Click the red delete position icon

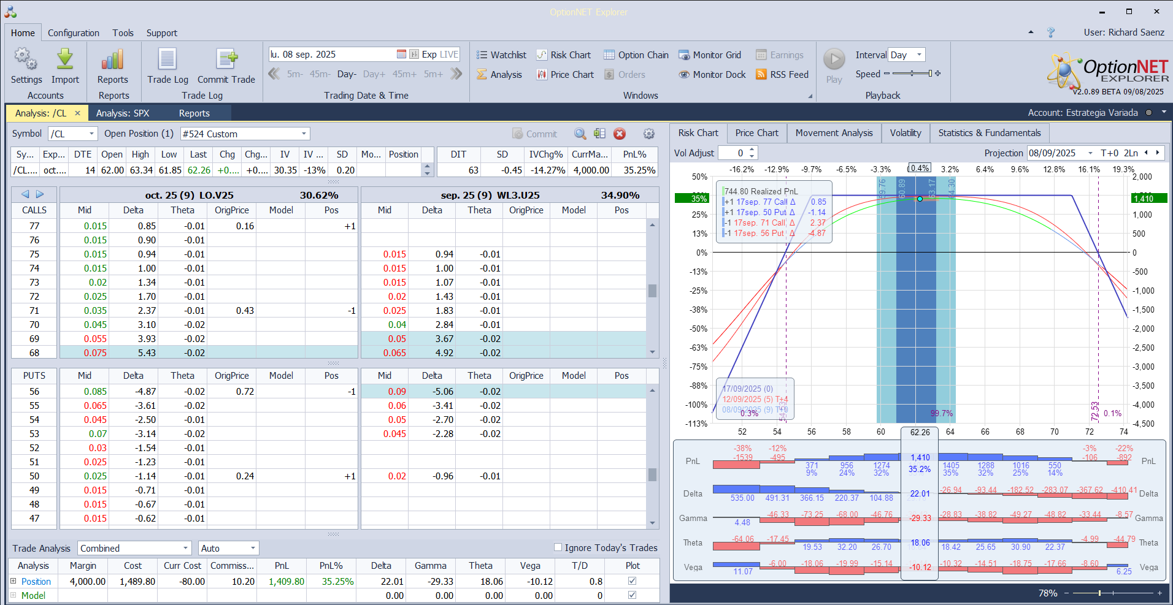coord(620,134)
